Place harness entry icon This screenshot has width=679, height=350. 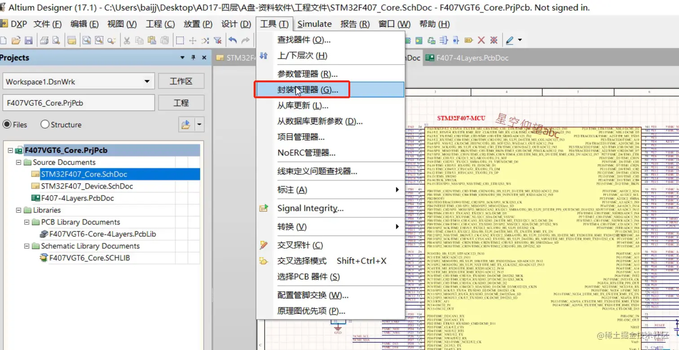click(x=456, y=40)
